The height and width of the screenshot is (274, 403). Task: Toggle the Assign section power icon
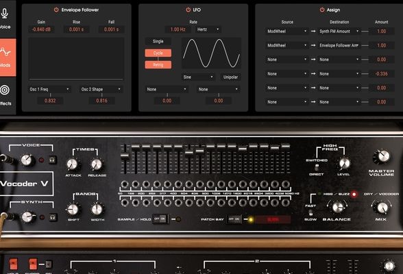click(x=322, y=10)
